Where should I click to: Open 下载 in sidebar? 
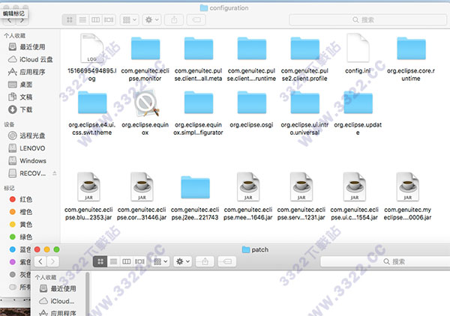click(21, 109)
